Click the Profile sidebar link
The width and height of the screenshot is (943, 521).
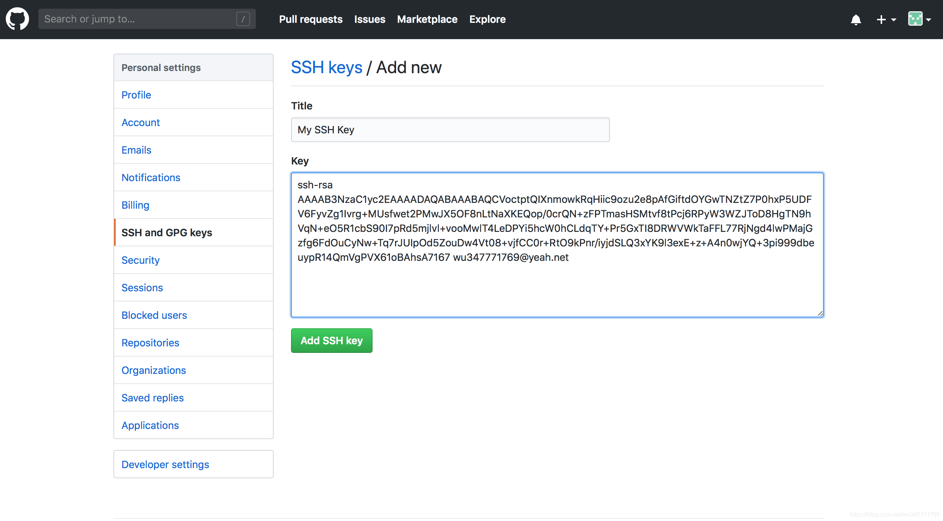(x=136, y=95)
